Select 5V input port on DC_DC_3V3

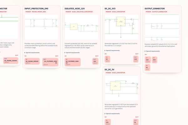point(107,59)
